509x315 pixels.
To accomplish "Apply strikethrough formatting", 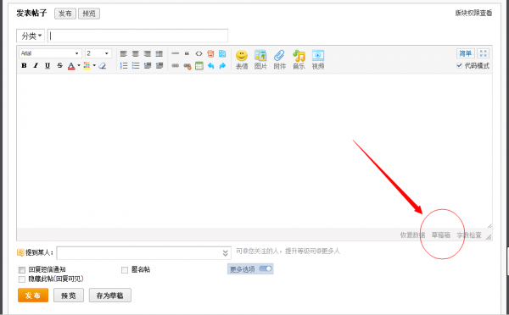I will tap(59, 65).
